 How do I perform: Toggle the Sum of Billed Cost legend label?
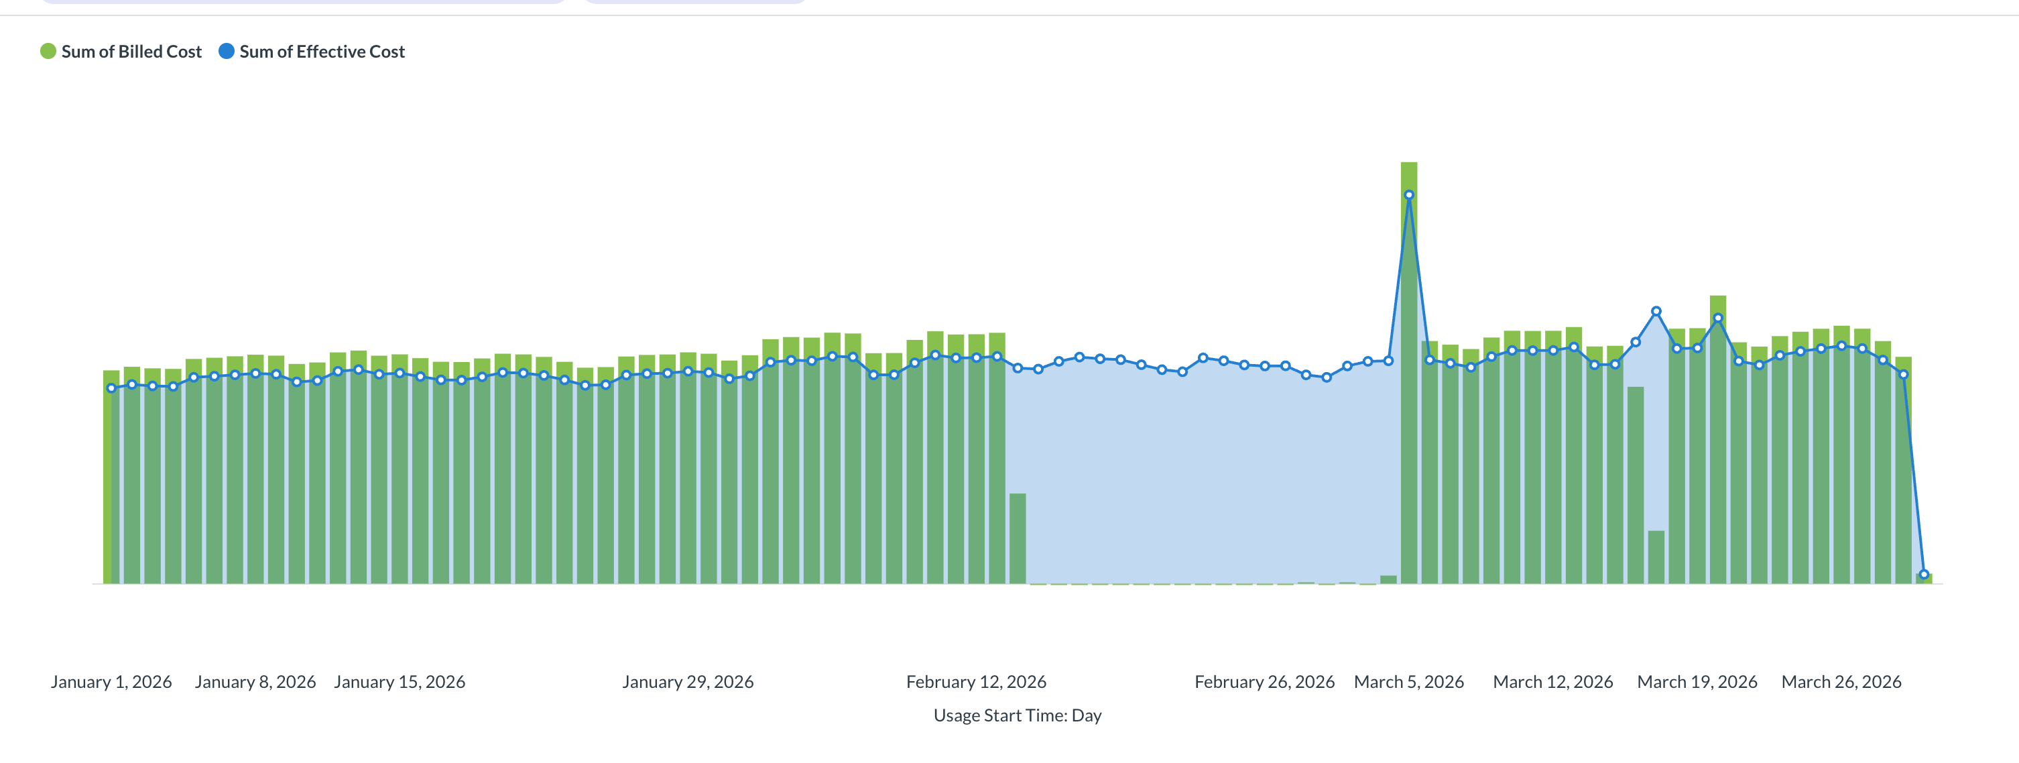131,52
